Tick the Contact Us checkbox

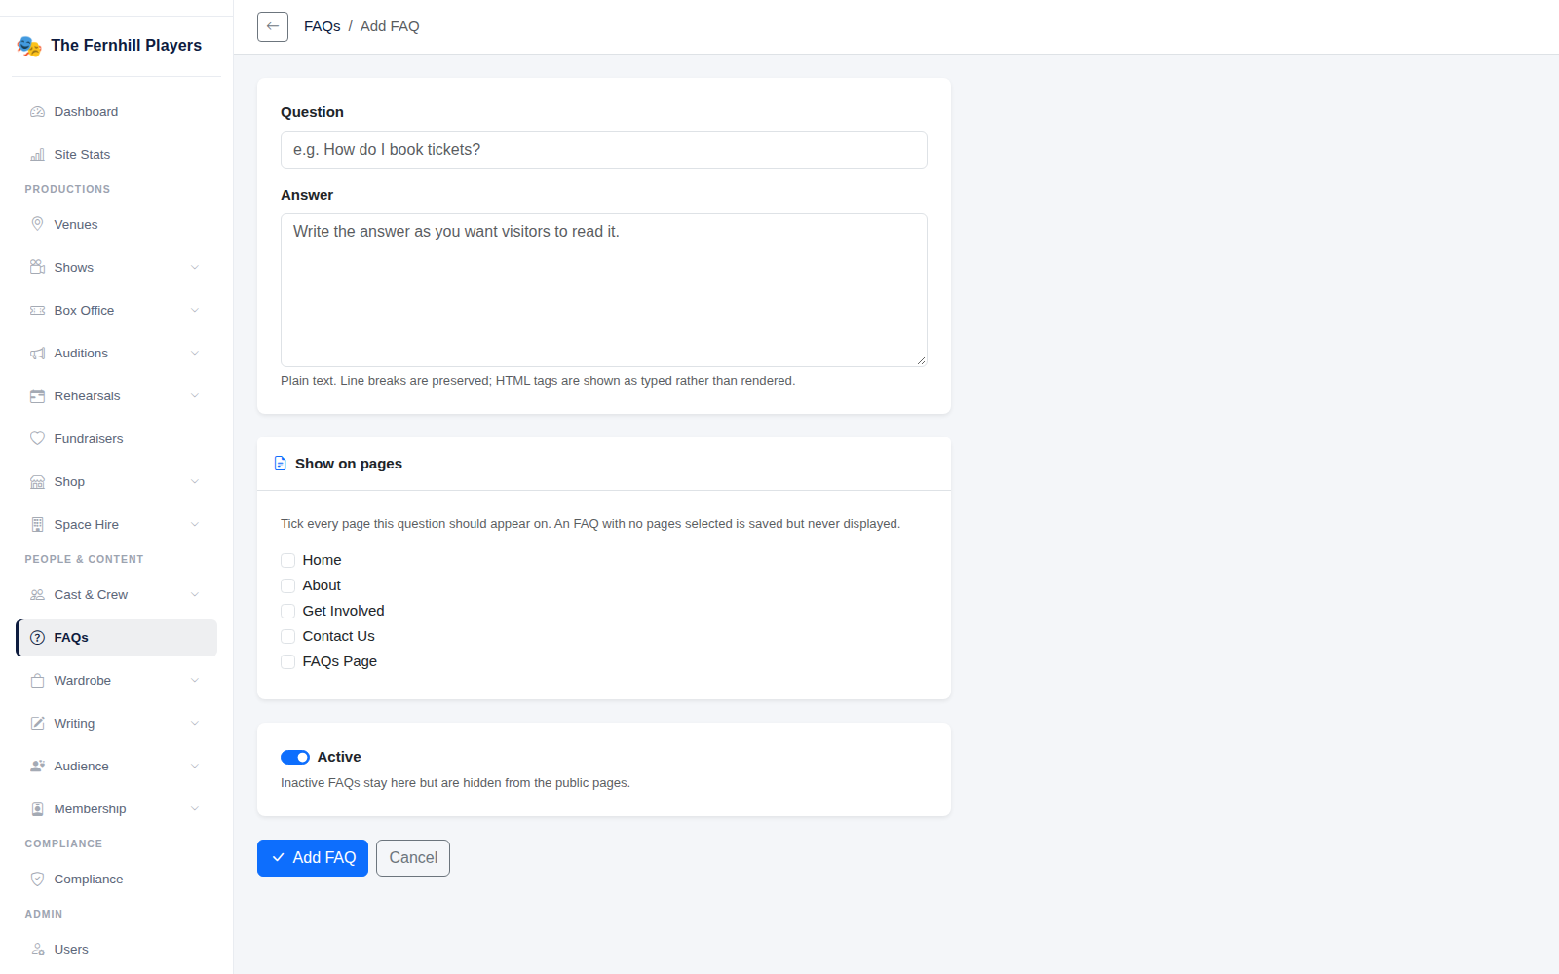click(x=287, y=636)
